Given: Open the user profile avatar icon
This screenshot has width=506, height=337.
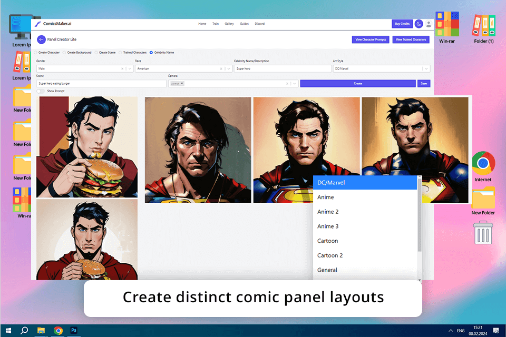Looking at the screenshot, I should click(429, 24).
